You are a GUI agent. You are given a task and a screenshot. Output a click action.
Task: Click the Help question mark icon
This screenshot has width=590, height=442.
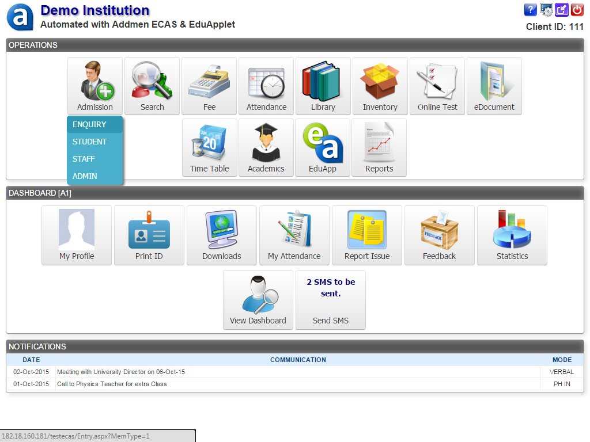pyautogui.click(x=530, y=9)
